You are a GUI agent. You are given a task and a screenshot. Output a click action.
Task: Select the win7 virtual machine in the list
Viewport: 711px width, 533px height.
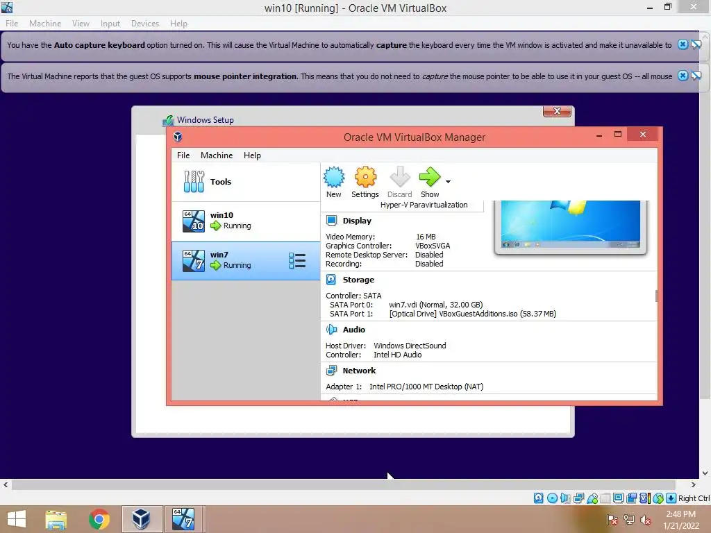click(x=246, y=261)
